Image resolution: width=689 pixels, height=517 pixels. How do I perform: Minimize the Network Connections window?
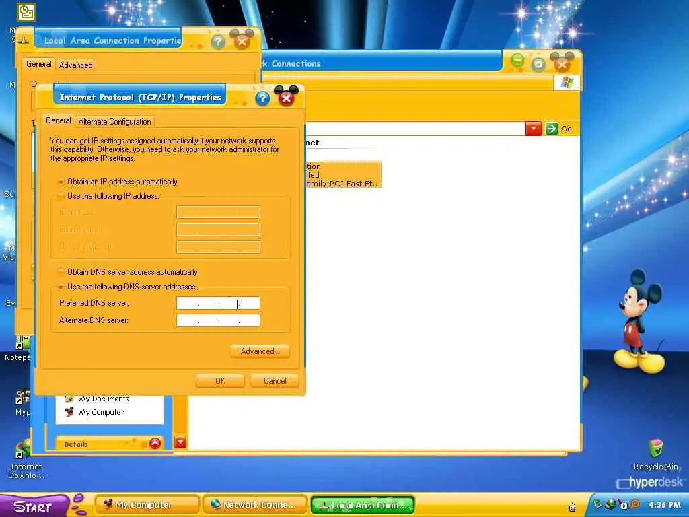pos(517,61)
